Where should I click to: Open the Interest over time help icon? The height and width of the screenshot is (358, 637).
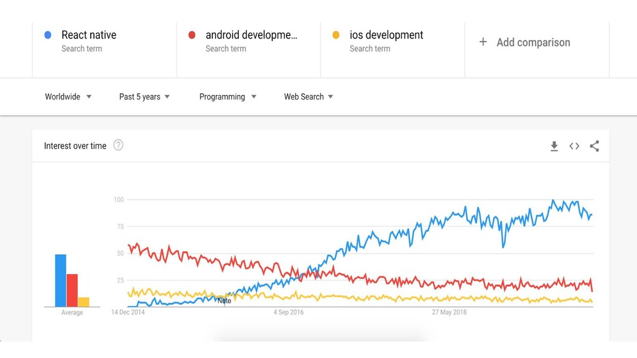click(118, 145)
